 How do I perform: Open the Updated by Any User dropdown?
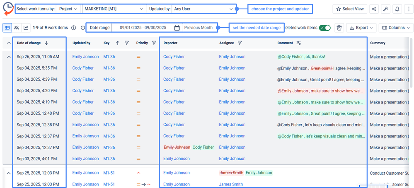[x=202, y=9]
